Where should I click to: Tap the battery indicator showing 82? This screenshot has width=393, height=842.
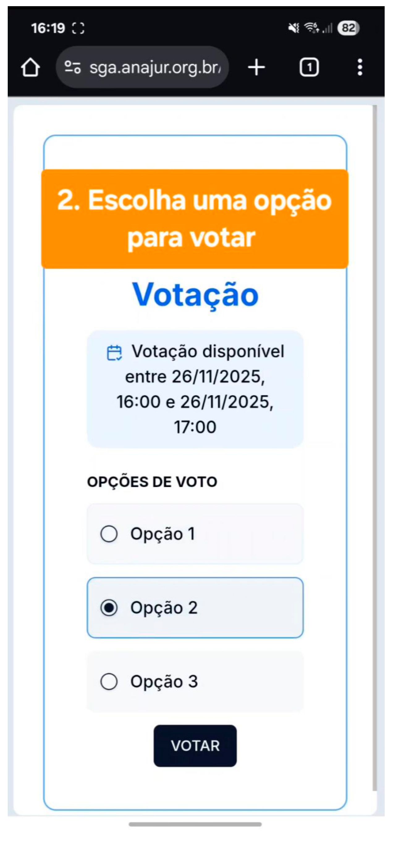coord(348,28)
